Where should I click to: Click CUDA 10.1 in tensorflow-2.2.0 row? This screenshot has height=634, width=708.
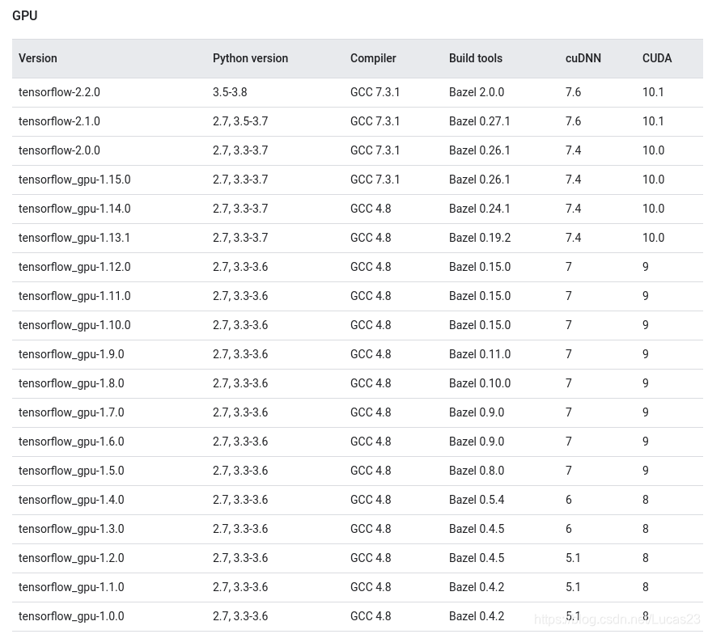tap(653, 92)
